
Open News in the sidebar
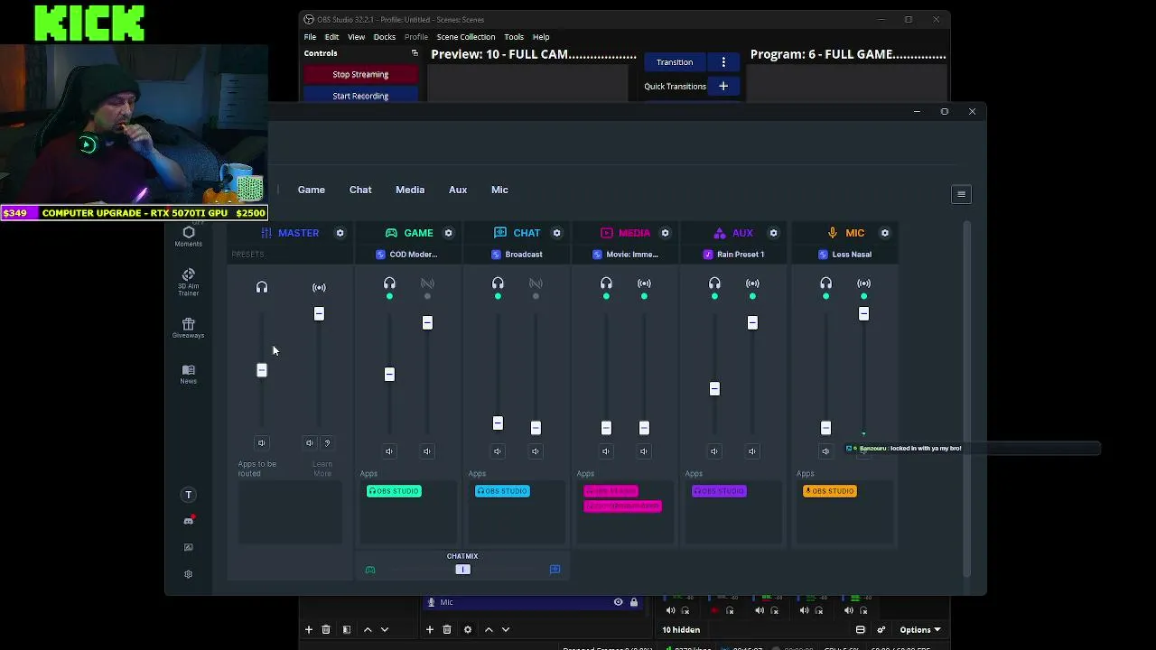188,374
